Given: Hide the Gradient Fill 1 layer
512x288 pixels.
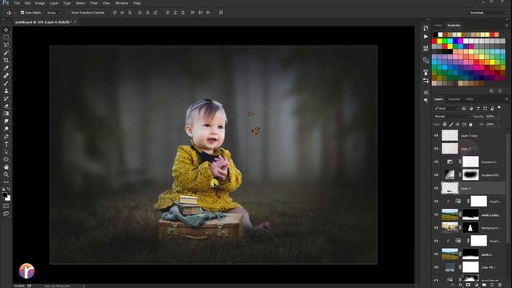Looking at the screenshot, I should [436, 175].
